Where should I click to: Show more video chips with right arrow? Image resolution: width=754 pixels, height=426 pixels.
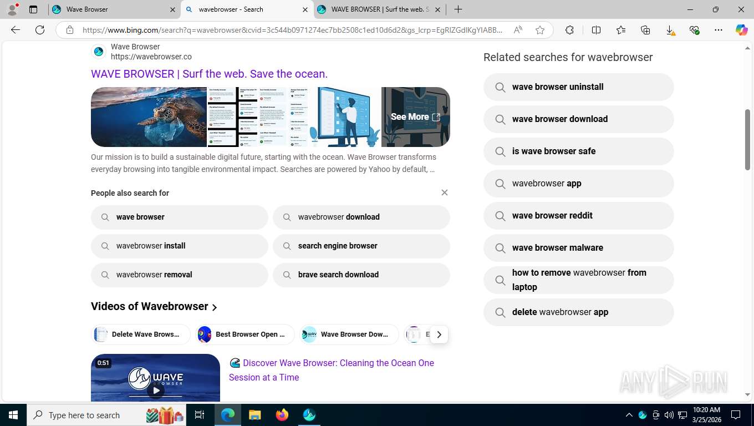pyautogui.click(x=439, y=334)
